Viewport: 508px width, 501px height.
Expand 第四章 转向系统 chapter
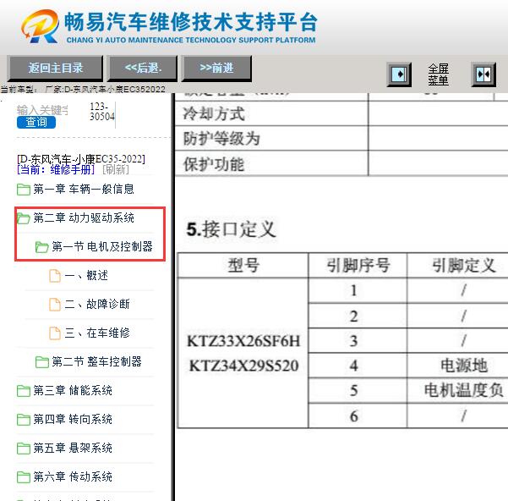pos(73,419)
